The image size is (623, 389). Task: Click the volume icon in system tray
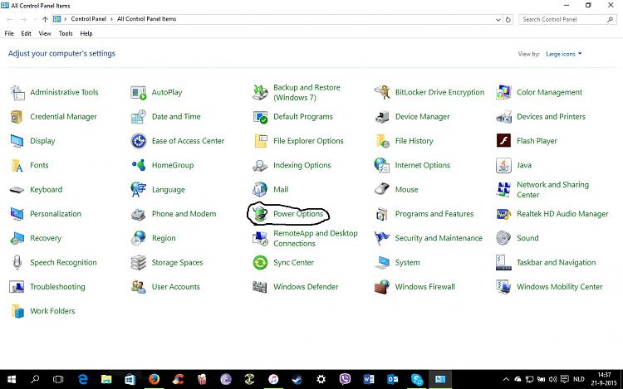click(552, 380)
